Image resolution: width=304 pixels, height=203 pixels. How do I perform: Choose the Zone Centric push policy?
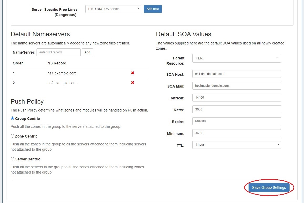12,136
